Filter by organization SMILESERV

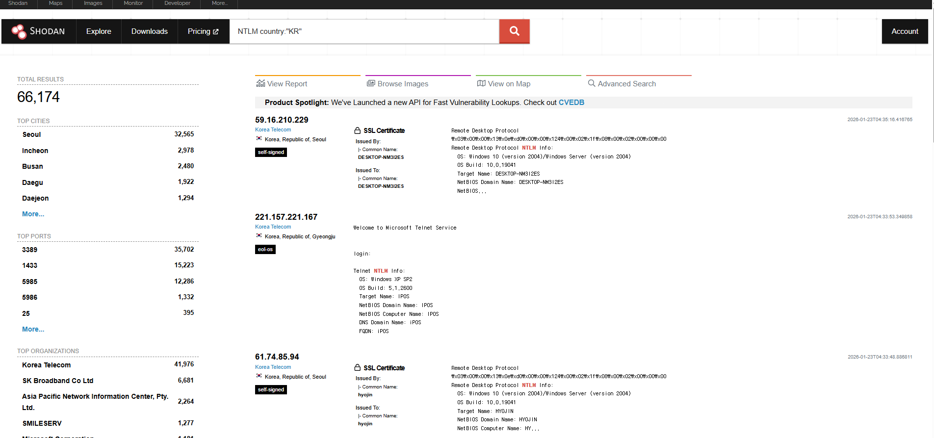(42, 423)
